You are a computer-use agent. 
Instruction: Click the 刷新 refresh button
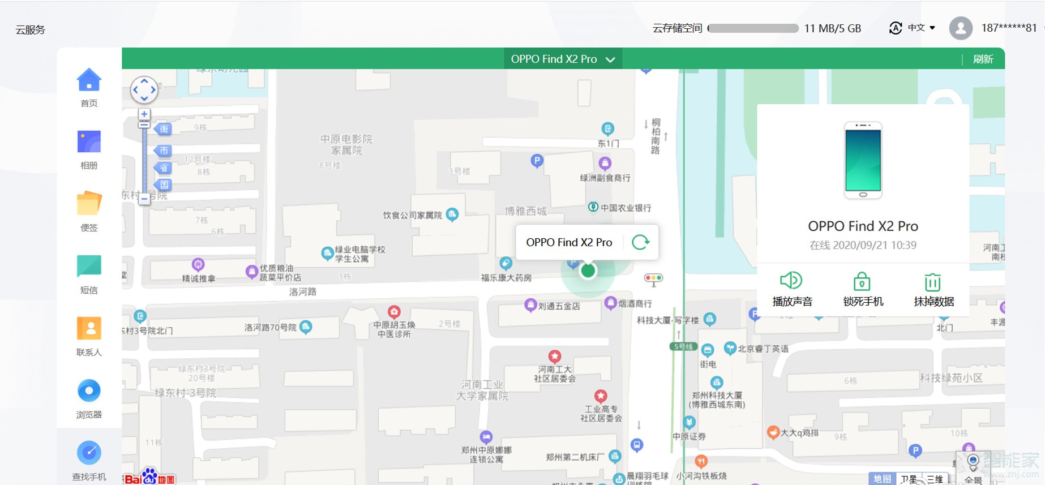(x=983, y=59)
